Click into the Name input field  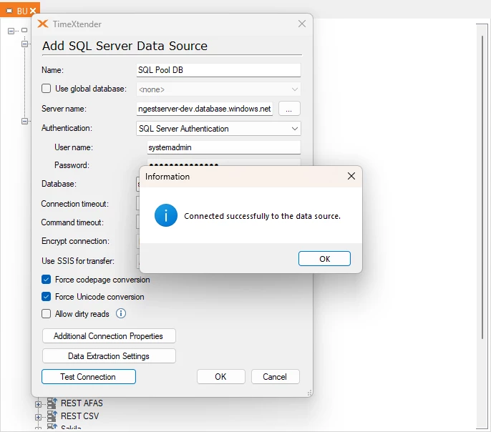pyautogui.click(x=218, y=70)
